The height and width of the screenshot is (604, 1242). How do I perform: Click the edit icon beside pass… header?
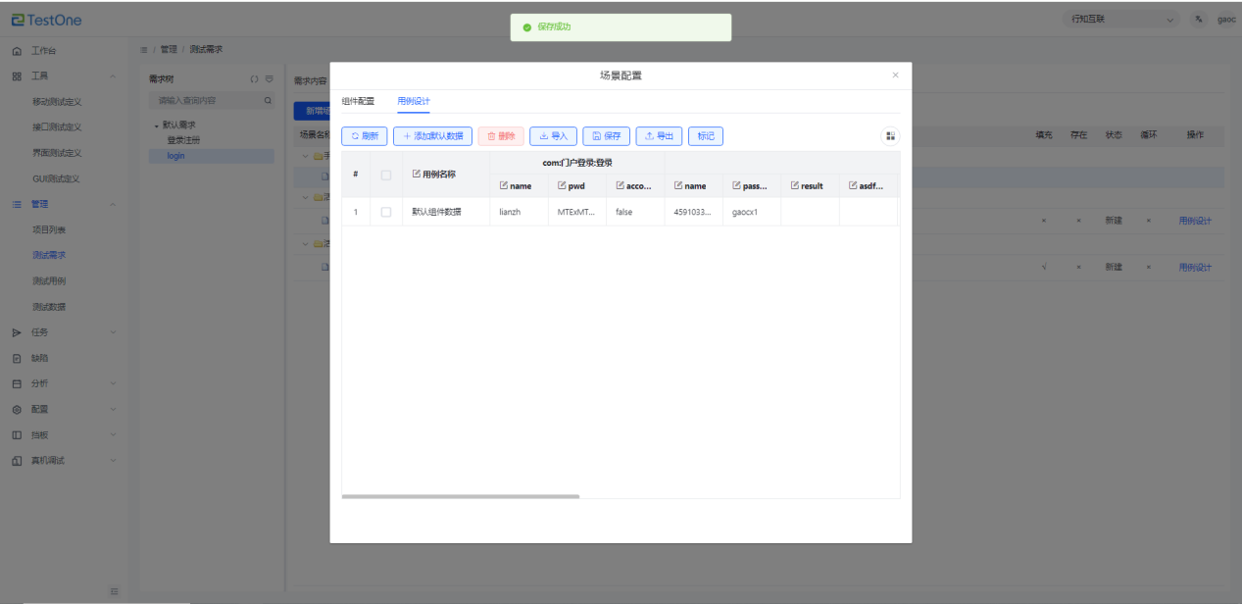click(x=736, y=185)
